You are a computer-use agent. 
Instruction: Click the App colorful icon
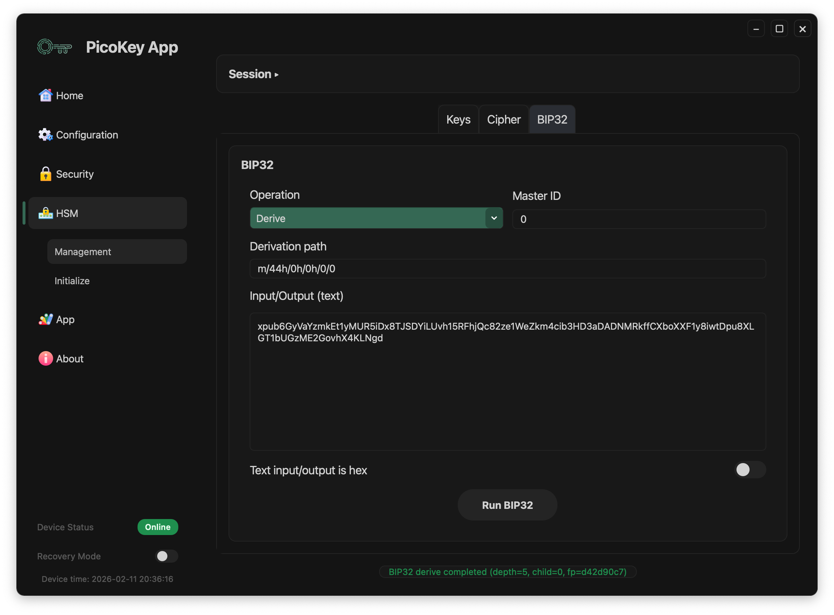point(45,319)
